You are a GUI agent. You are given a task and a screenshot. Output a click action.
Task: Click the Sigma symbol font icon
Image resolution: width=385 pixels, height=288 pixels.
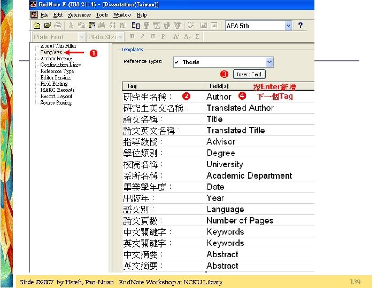197,37
